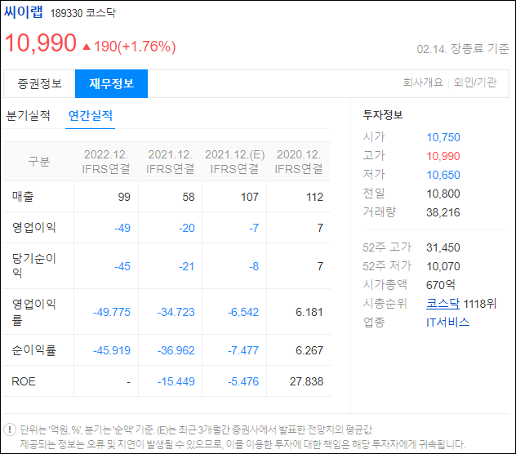Click the 2021.12.(E) IFRS연결 column header

pyautogui.click(x=234, y=162)
